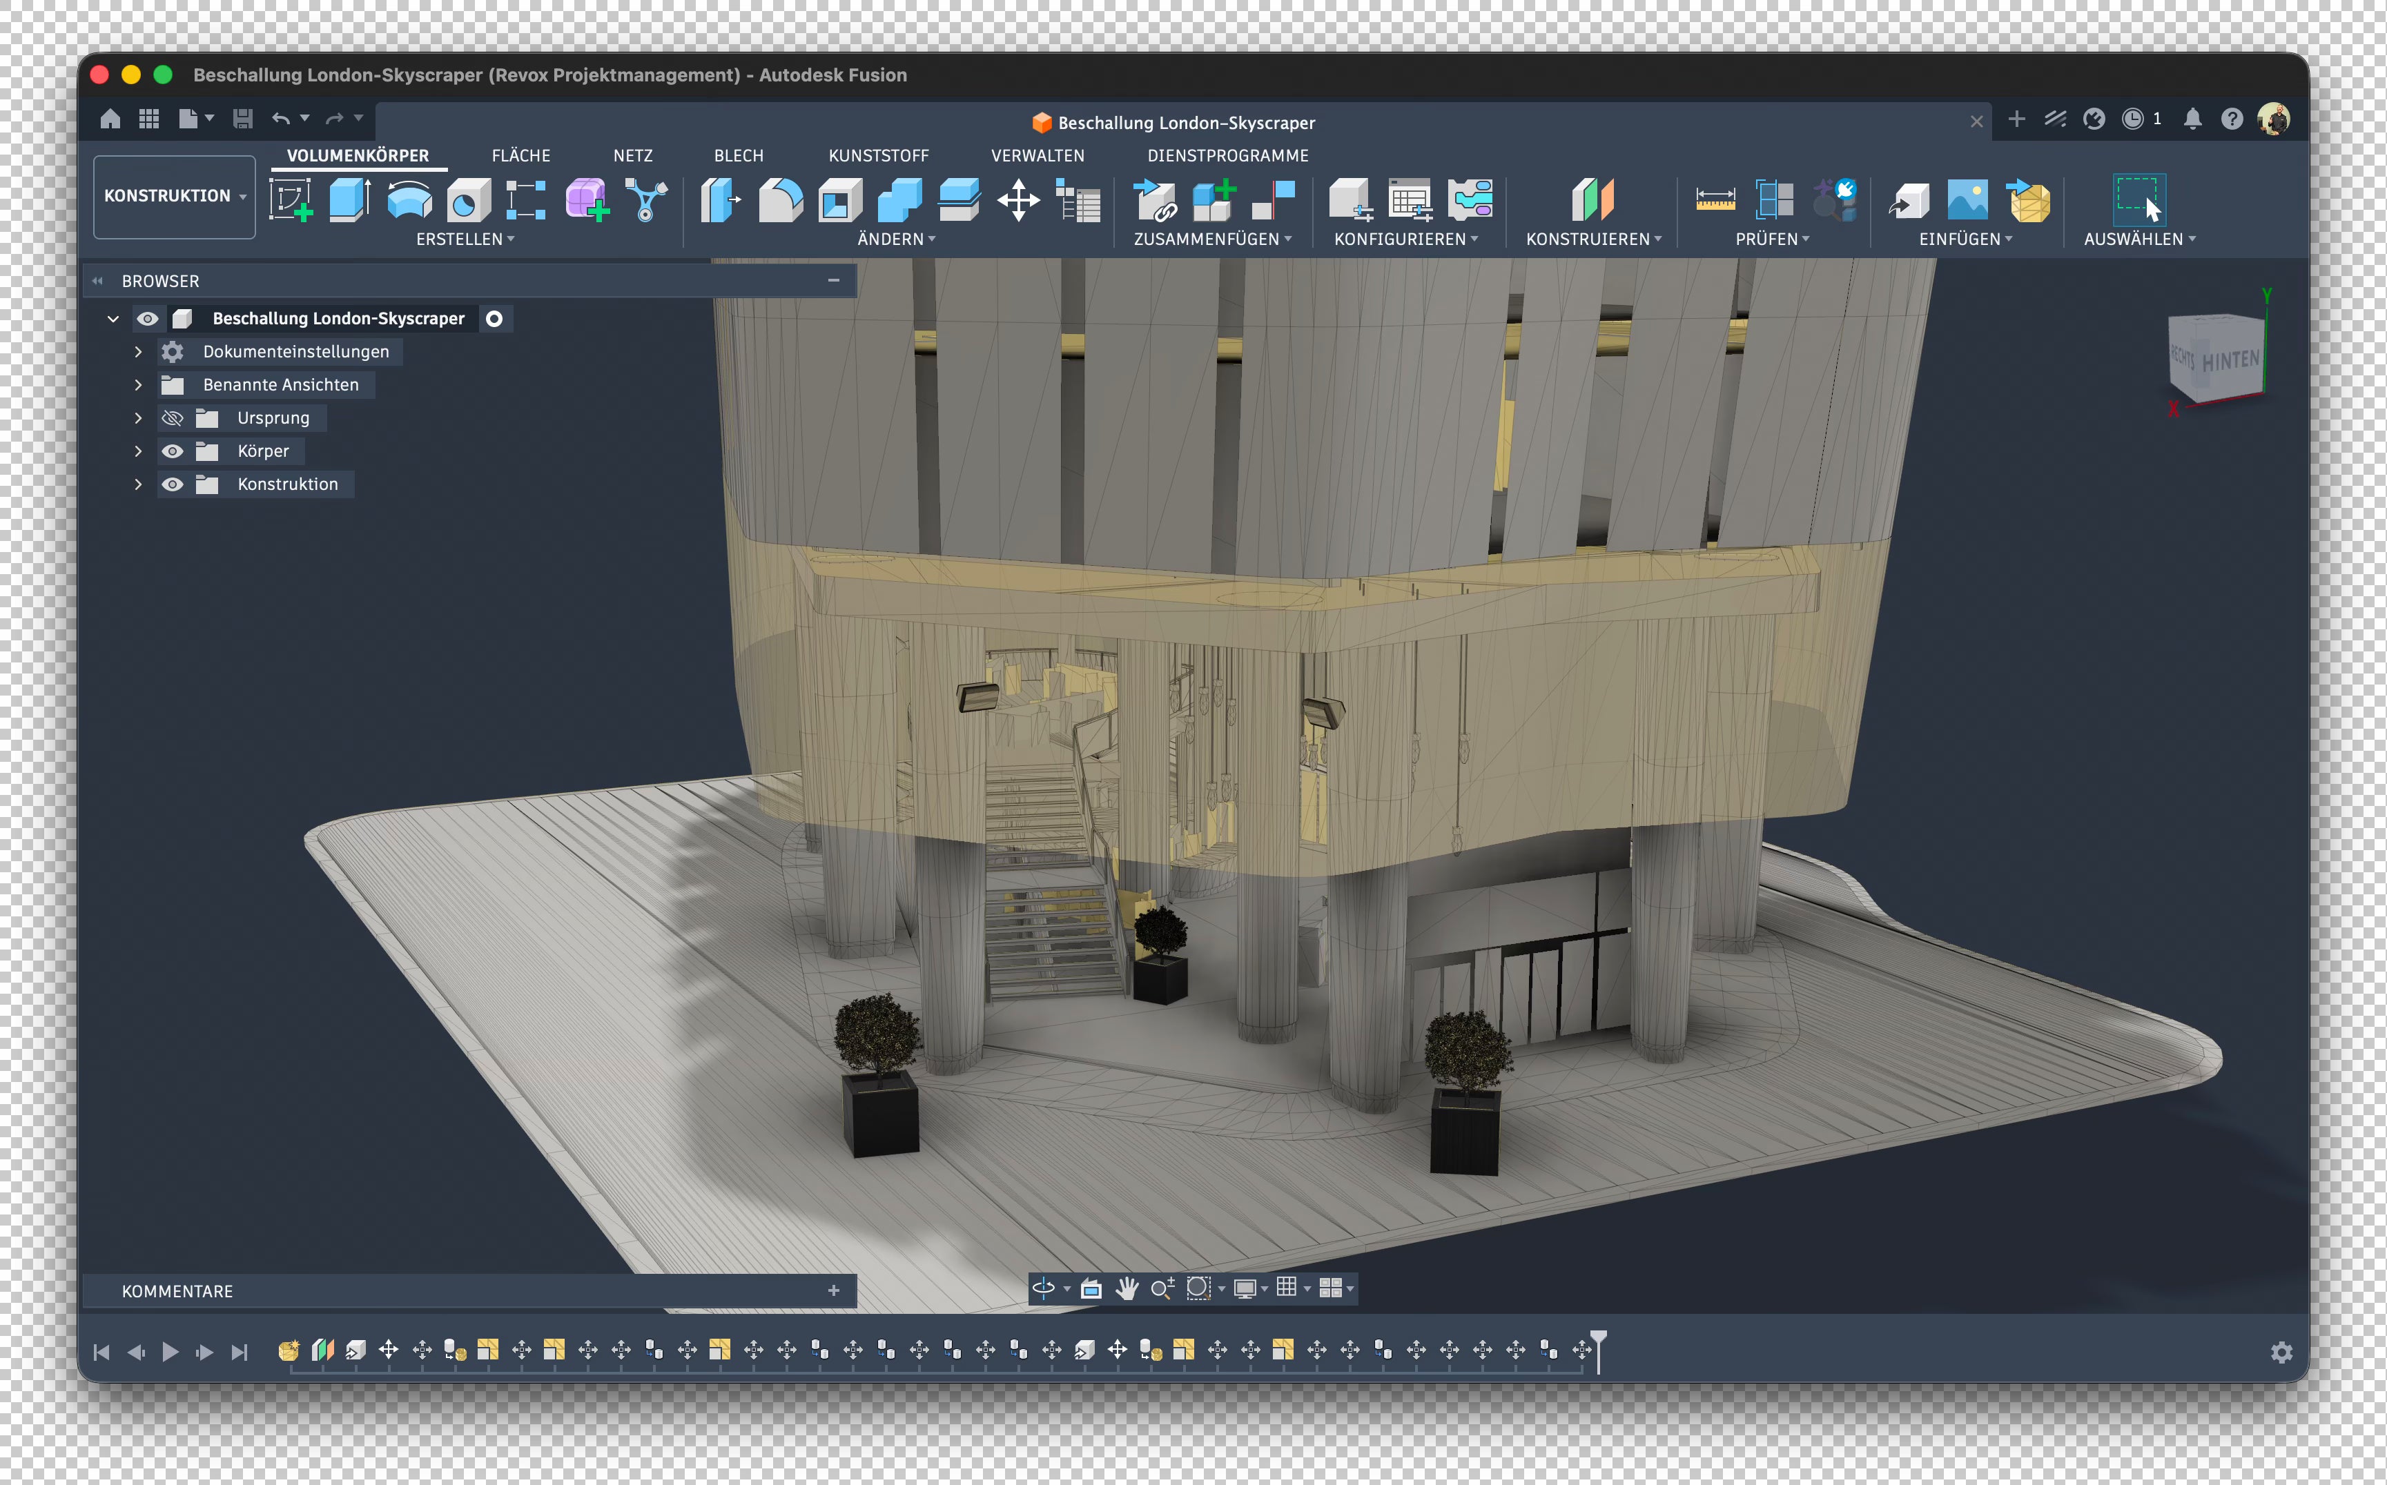Screen dimensions: 2387x1485
Task: Switch to the FLÄCHE tab
Action: (x=520, y=156)
